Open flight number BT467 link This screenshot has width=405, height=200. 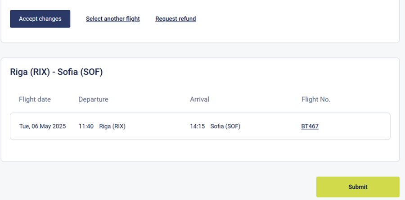tap(310, 126)
